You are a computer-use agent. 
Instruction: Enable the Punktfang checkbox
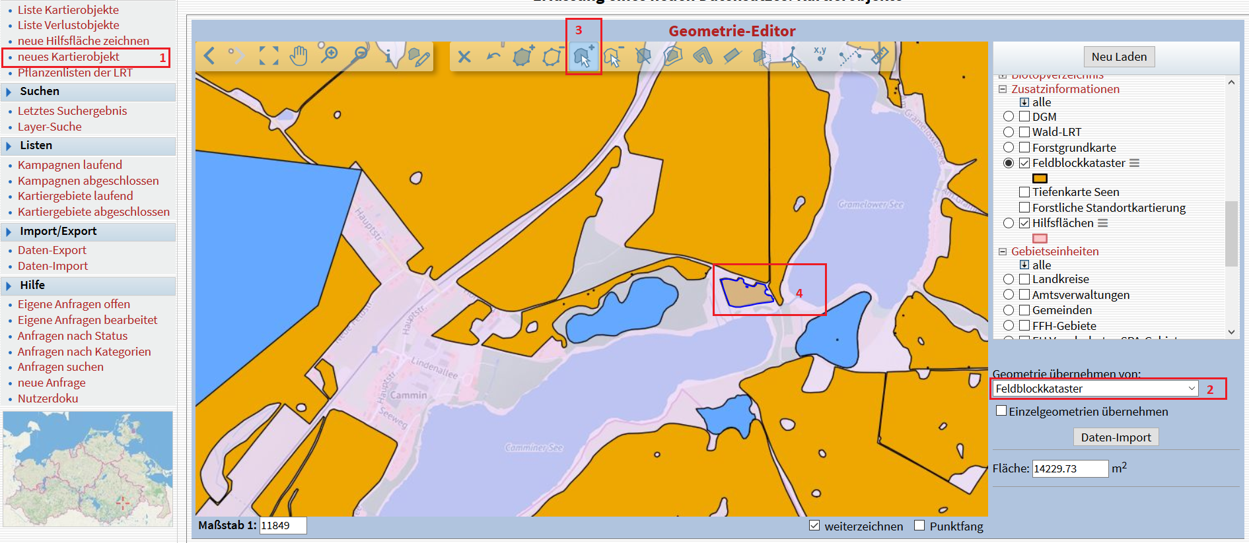919,526
